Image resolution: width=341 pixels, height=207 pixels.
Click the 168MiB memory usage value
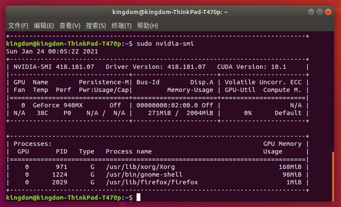click(x=290, y=167)
